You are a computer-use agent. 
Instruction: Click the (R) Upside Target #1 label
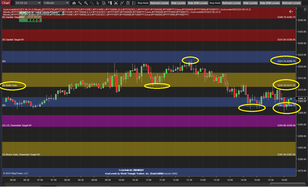point(13,40)
